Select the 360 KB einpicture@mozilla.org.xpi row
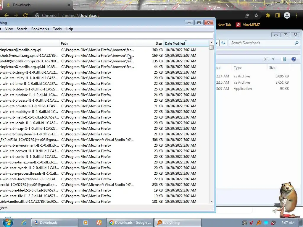 point(104,50)
